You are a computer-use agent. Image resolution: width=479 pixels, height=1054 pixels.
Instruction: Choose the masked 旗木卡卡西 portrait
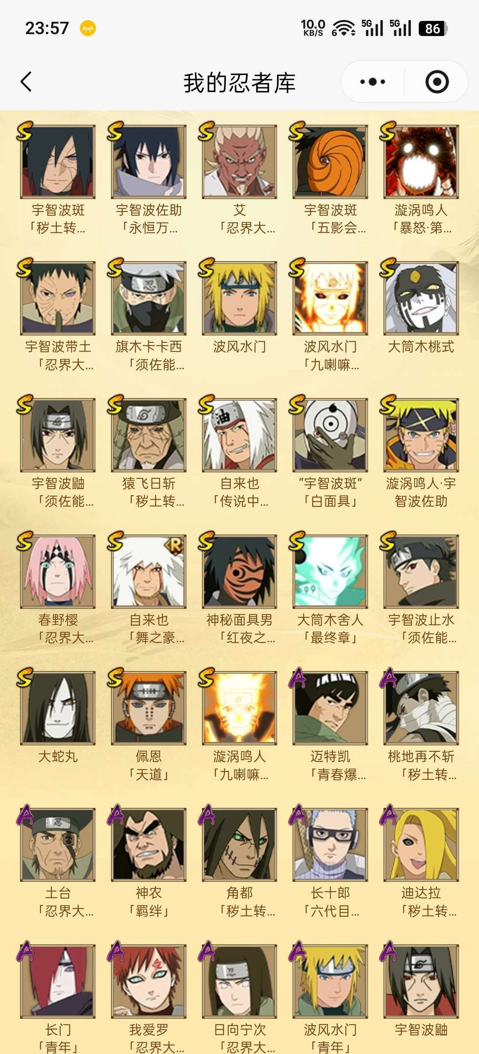(x=149, y=298)
